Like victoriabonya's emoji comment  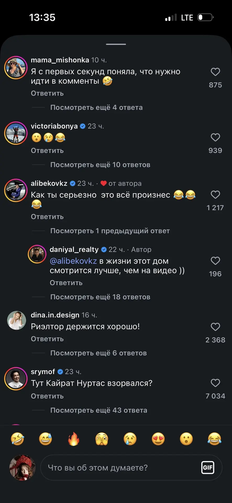(x=215, y=137)
